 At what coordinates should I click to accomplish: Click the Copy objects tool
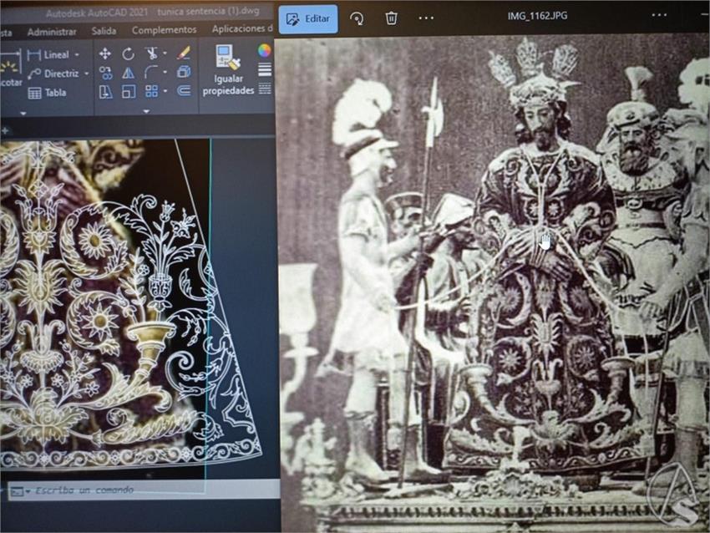tap(105, 73)
